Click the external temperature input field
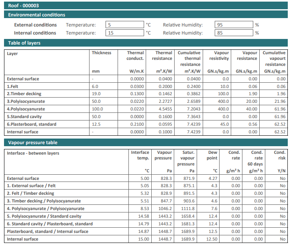295x249 pixels. click(x=124, y=25)
